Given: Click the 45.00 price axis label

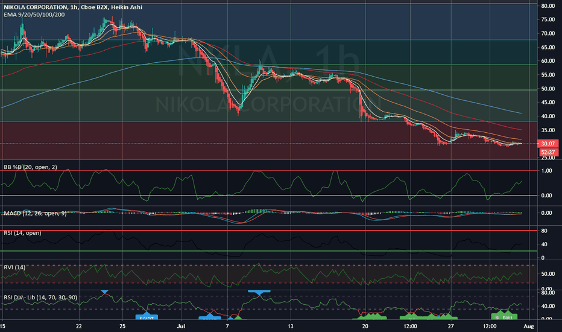Looking at the screenshot, I should [548, 102].
